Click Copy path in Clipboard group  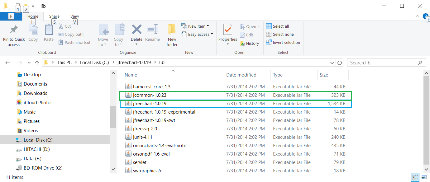pyautogui.click(x=71, y=35)
